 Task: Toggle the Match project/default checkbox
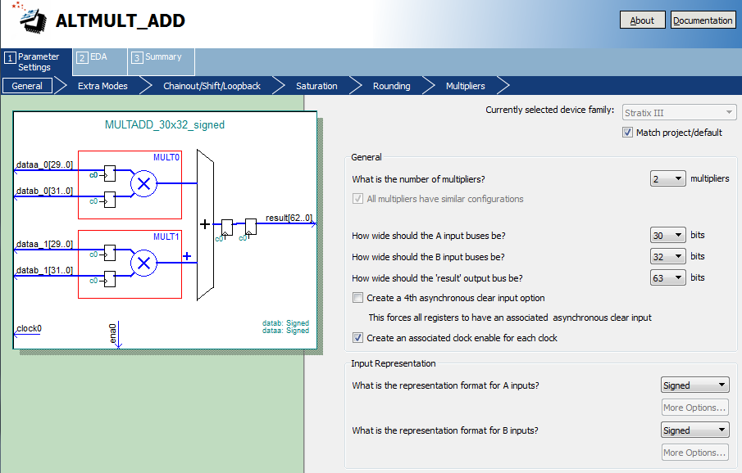pyautogui.click(x=627, y=133)
